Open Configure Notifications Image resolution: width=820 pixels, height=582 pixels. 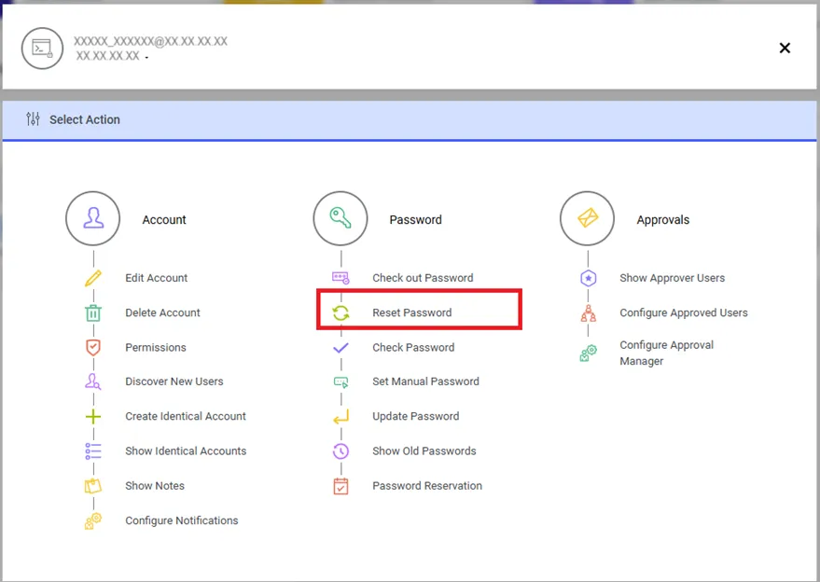(x=182, y=520)
